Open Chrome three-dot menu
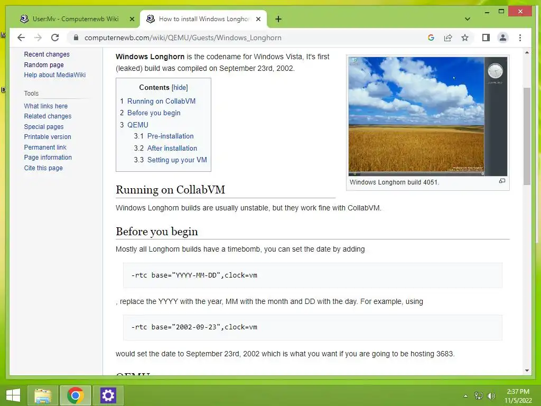Image resolution: width=541 pixels, height=406 pixels. pyautogui.click(x=520, y=38)
